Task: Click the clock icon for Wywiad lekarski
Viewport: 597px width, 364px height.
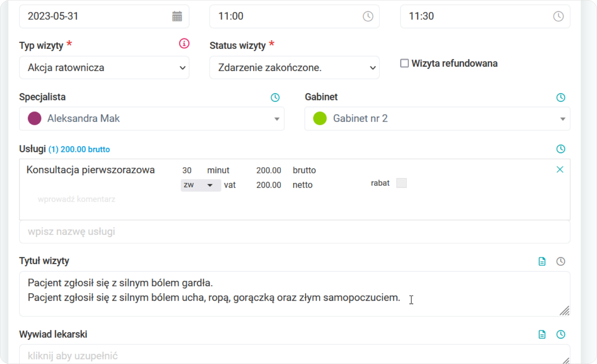Action: coord(560,334)
